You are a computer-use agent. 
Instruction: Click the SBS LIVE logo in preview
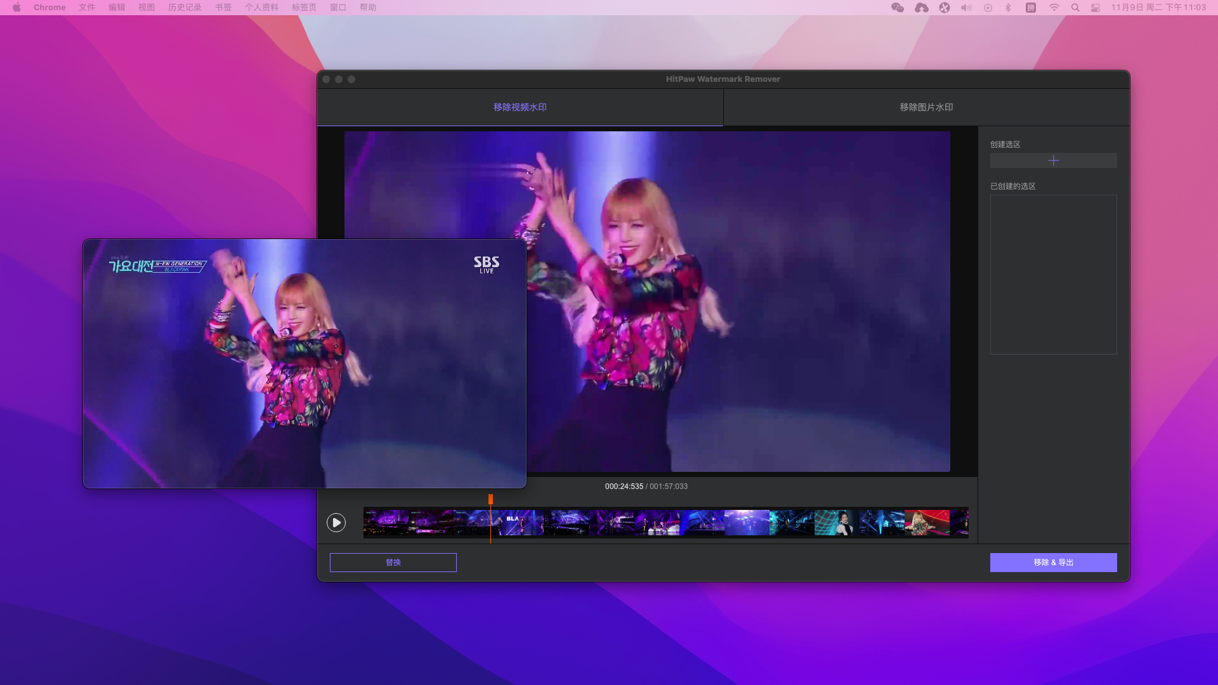pyautogui.click(x=487, y=264)
